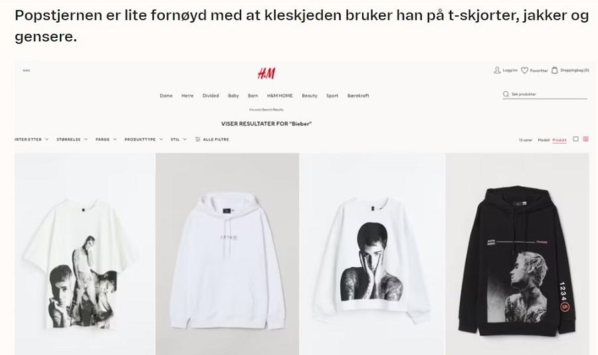Click the H&M logo

266,73
